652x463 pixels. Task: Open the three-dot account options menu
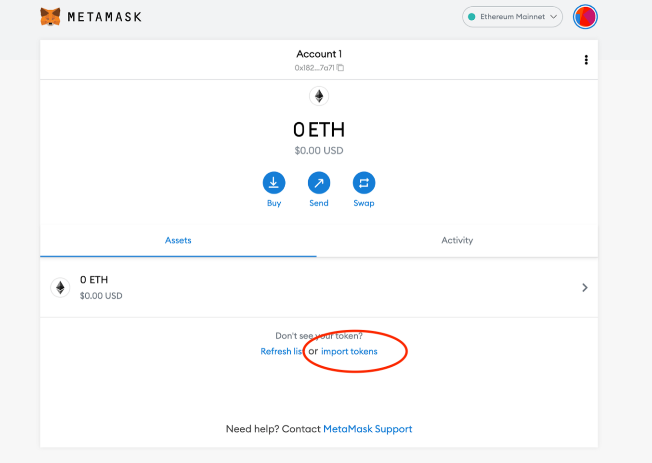[x=586, y=60]
